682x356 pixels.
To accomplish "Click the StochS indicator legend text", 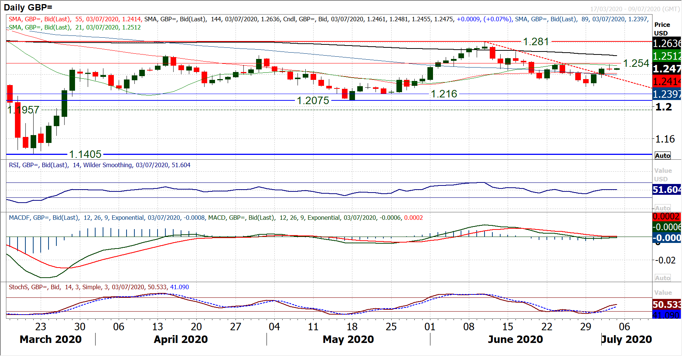I will point(99,287).
